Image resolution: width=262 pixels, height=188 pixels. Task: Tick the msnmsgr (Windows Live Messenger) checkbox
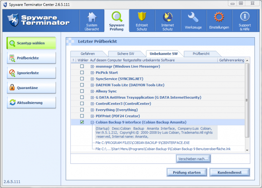point(82,66)
